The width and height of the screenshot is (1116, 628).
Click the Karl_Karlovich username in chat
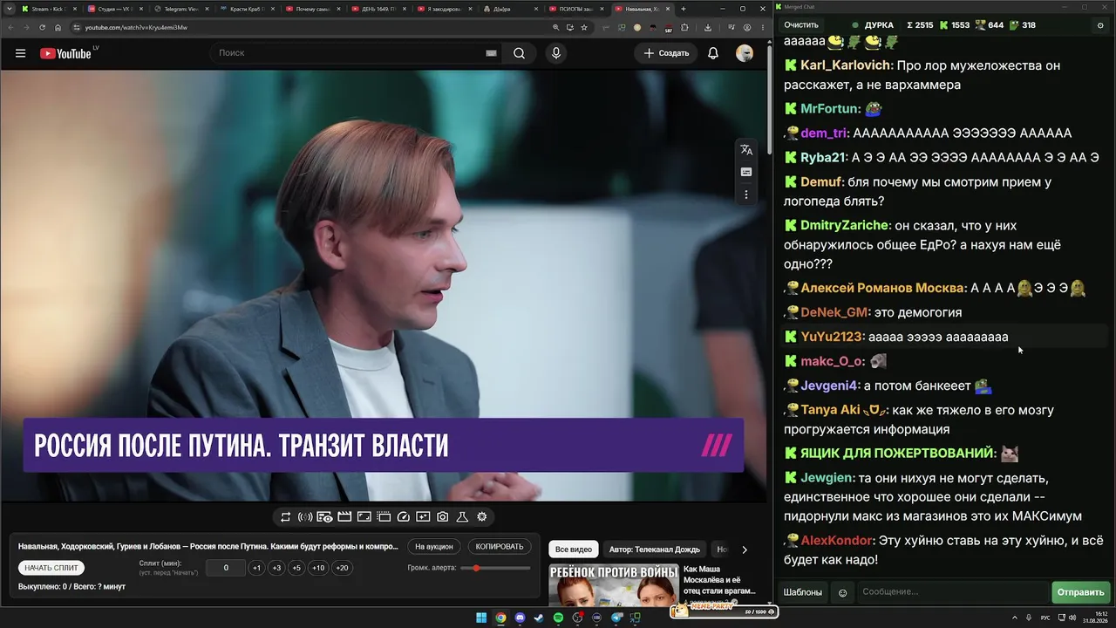[x=846, y=65]
